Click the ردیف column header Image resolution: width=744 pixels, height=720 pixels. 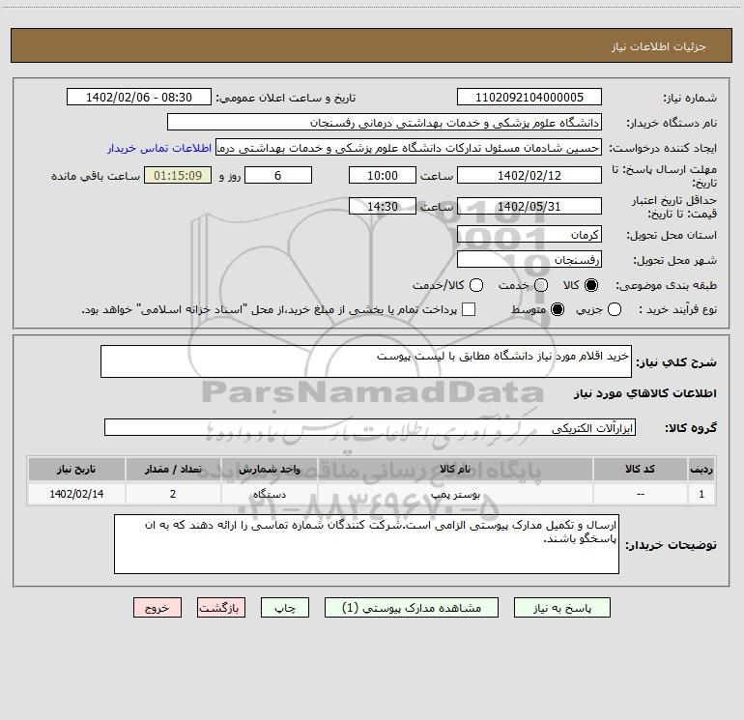coord(701,469)
